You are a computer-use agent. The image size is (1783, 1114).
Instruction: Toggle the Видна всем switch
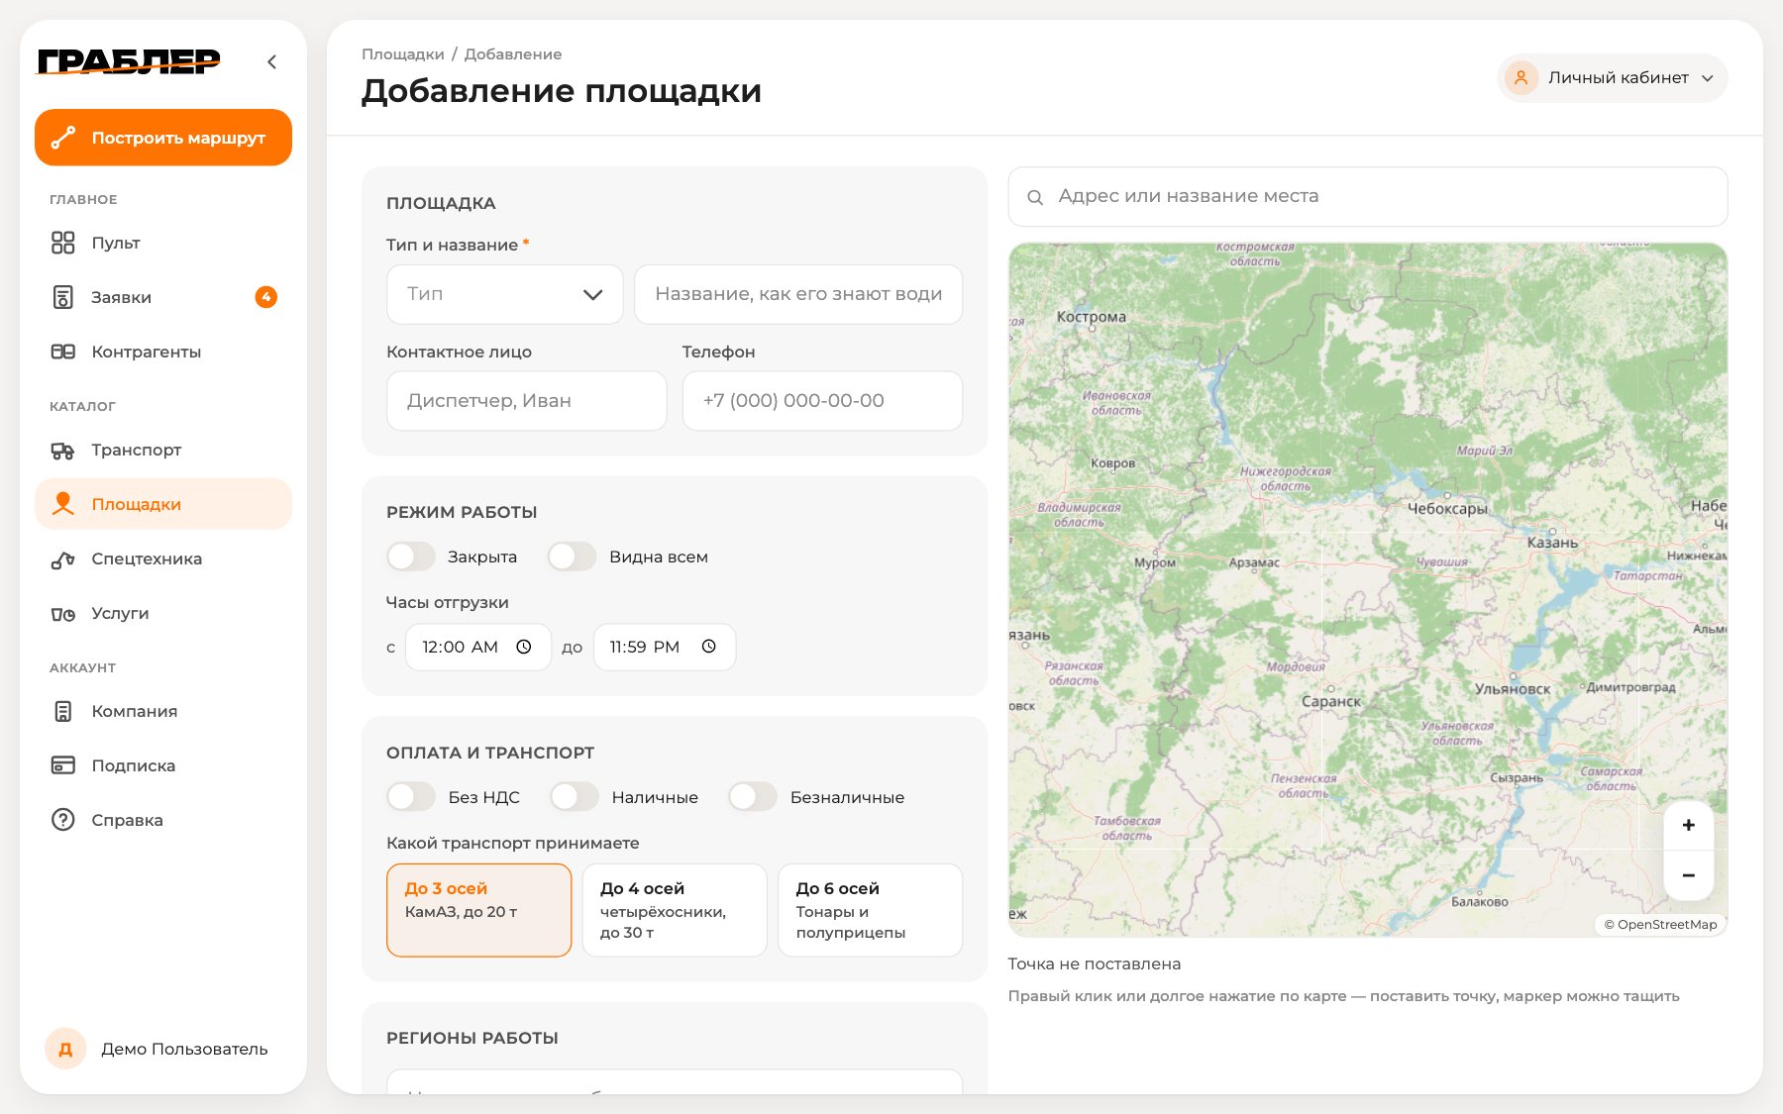pos(573,557)
